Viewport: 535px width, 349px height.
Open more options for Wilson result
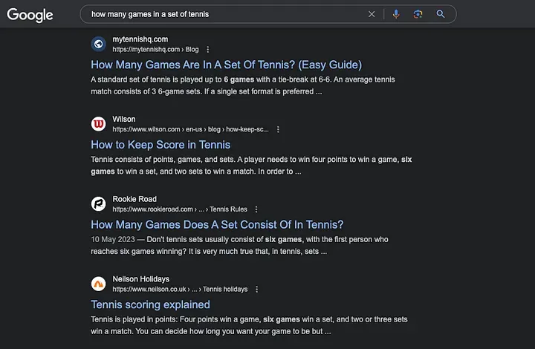click(278, 129)
